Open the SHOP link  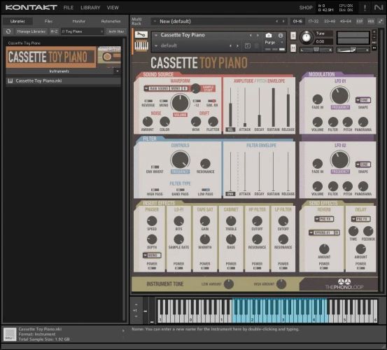(x=306, y=8)
